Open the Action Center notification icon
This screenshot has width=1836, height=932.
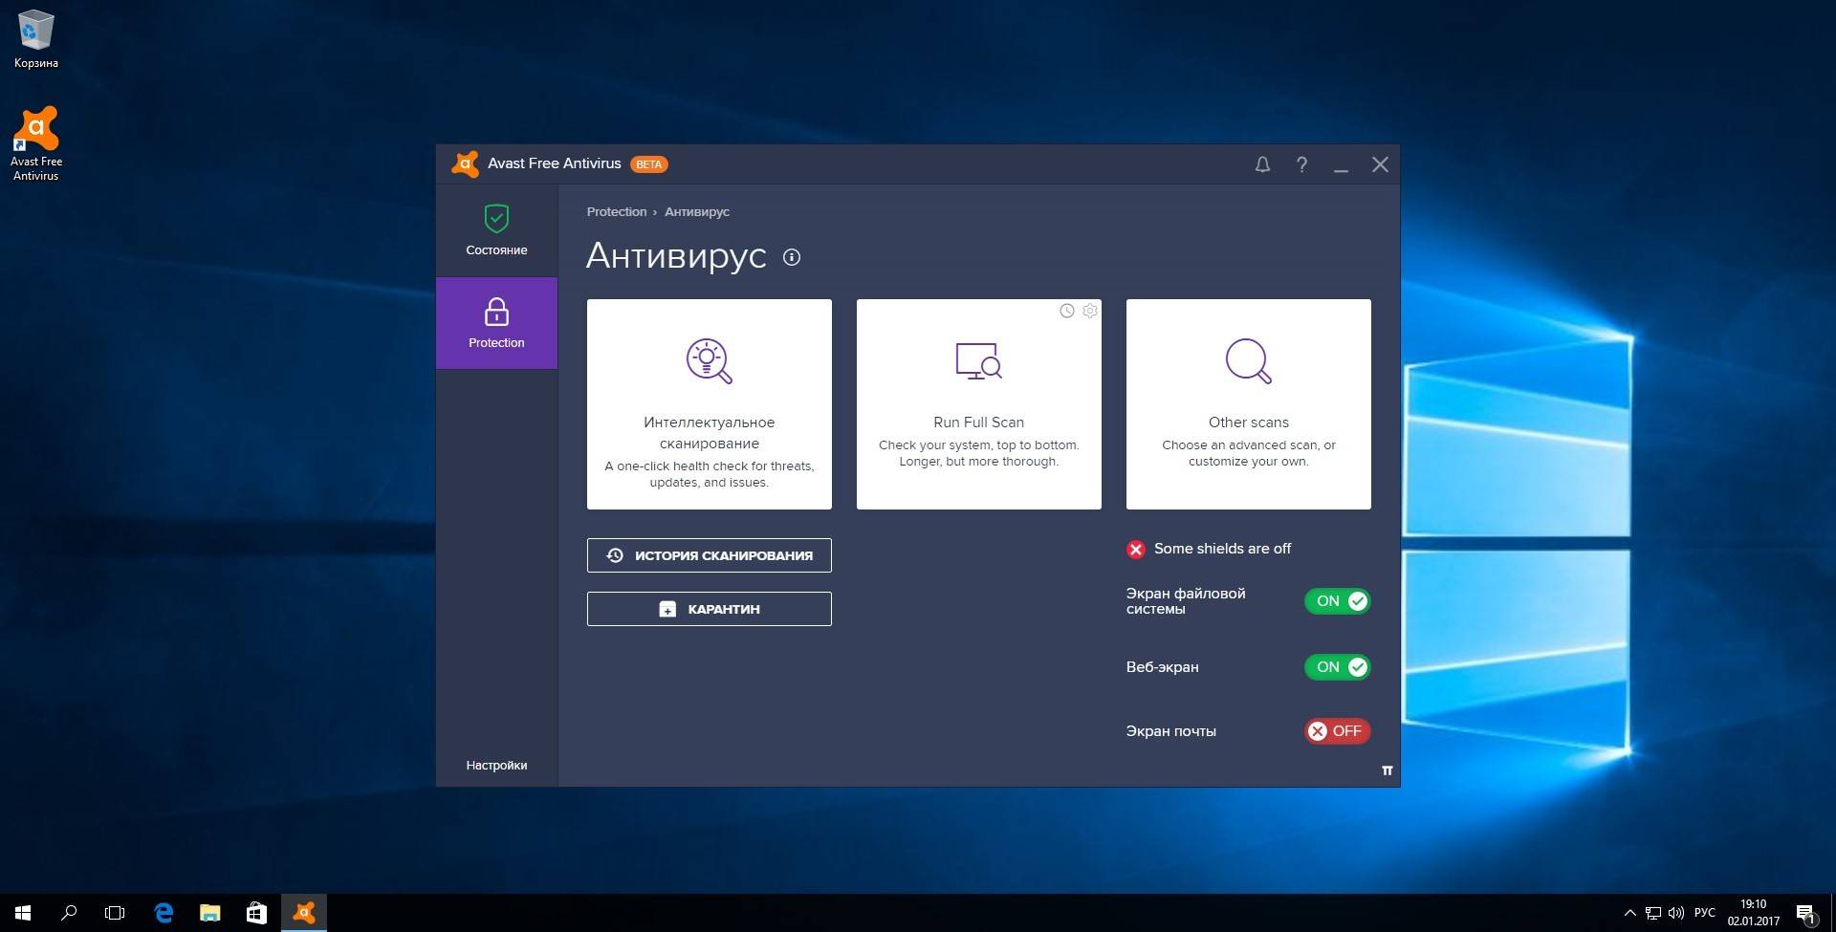1805,914
